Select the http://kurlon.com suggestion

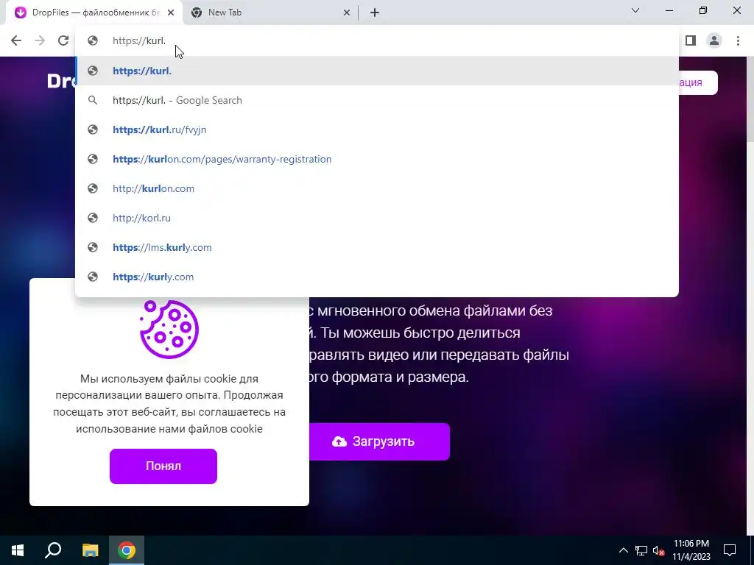(377, 188)
